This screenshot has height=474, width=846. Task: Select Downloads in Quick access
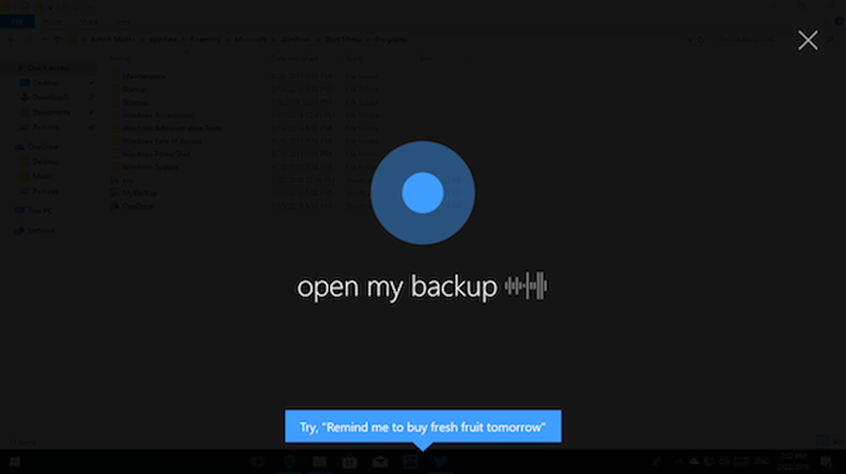point(51,97)
